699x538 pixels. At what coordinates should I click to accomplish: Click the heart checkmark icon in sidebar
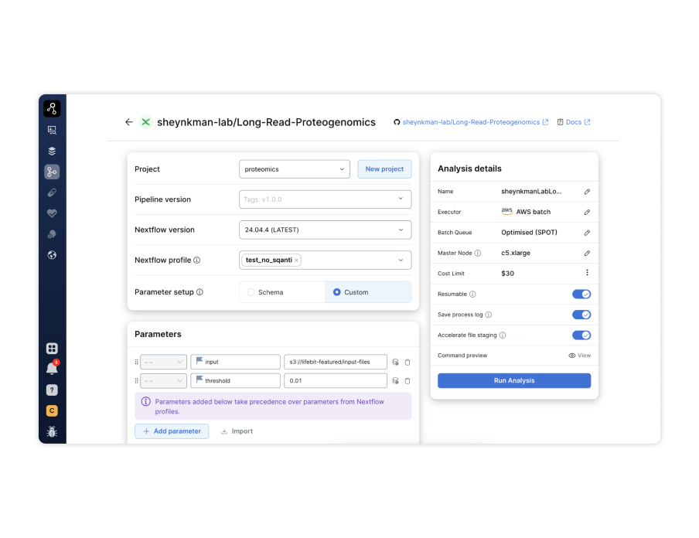pos(52,213)
